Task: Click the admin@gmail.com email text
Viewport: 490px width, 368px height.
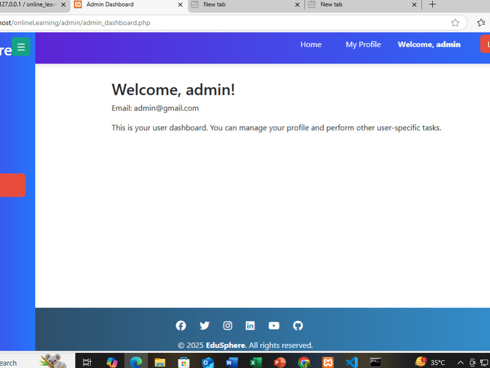Action: 166,108
